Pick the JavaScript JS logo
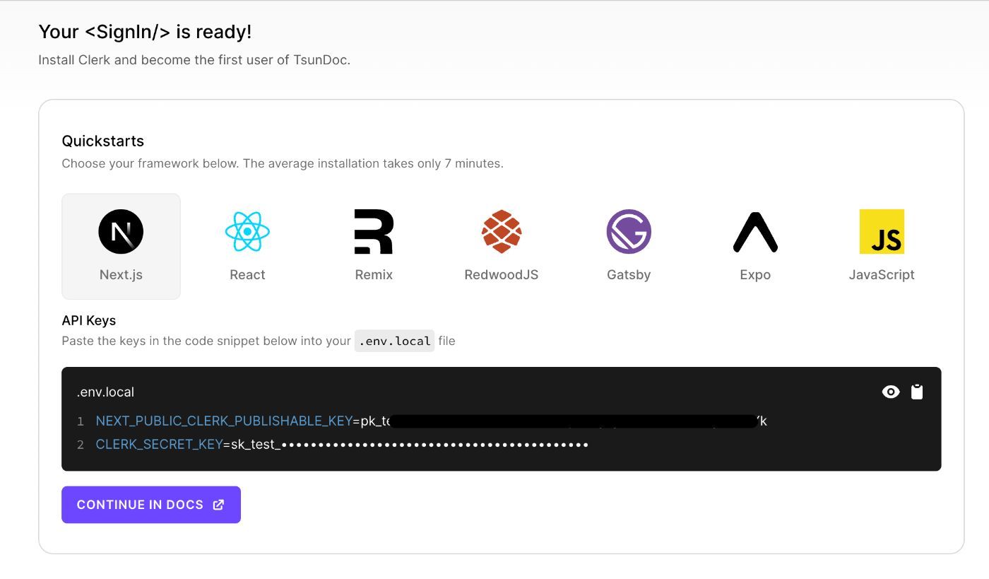Image resolution: width=989 pixels, height=579 pixels. coord(882,232)
